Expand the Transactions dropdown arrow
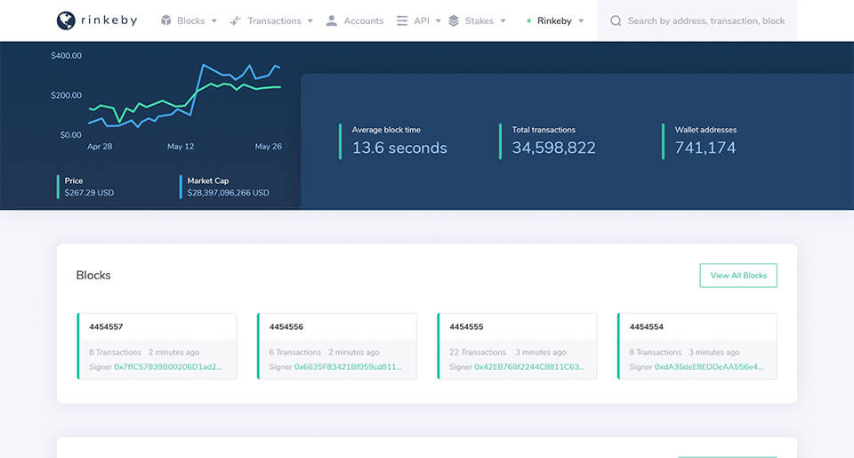The height and width of the screenshot is (458, 854). 310,21
